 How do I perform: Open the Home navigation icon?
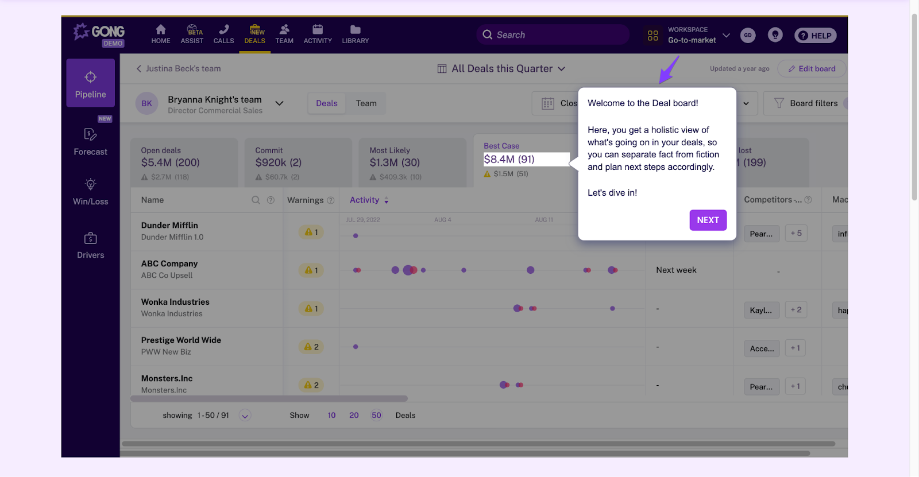coord(161,34)
